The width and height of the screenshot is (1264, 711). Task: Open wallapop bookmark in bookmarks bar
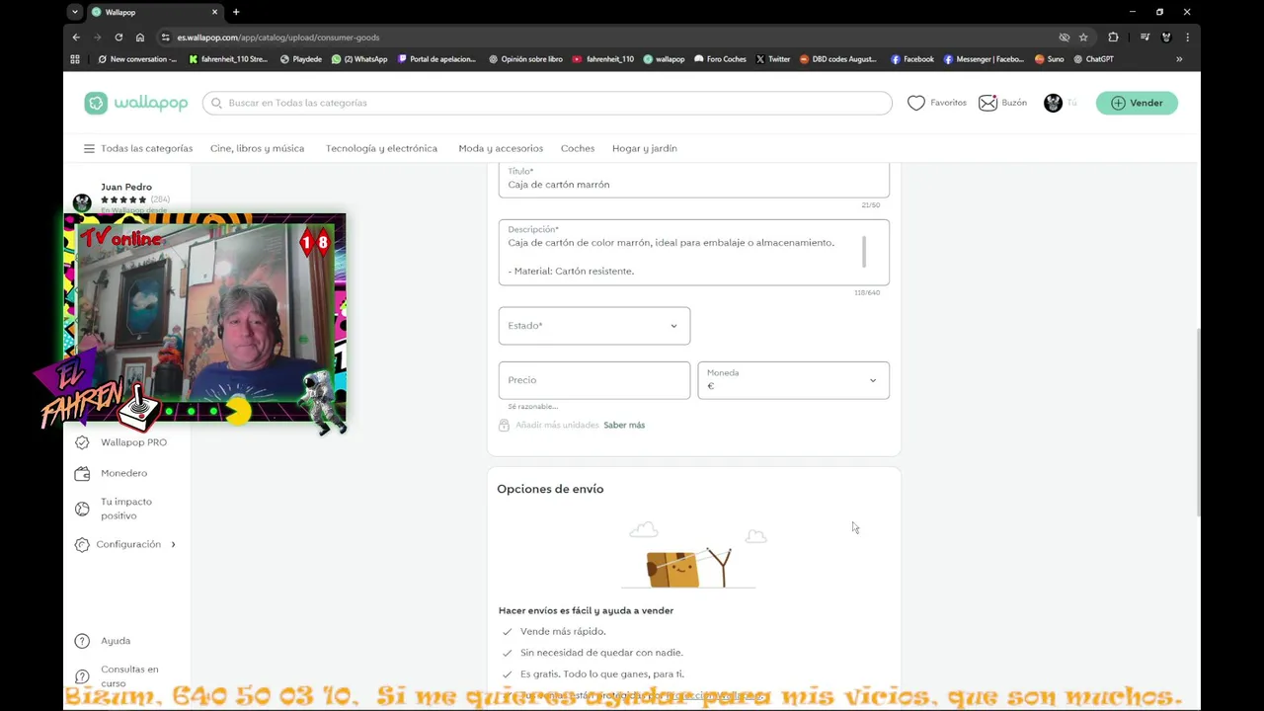[x=664, y=59]
